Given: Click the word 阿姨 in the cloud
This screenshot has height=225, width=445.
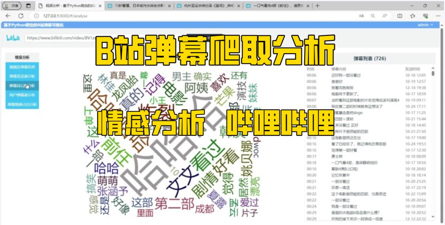Looking at the screenshot, I should (x=196, y=88).
